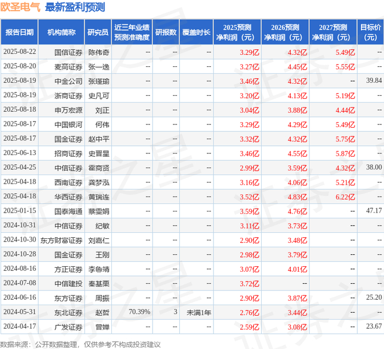Click accuracy value 70.39%
The image size is (384, 349).
click(x=139, y=312)
